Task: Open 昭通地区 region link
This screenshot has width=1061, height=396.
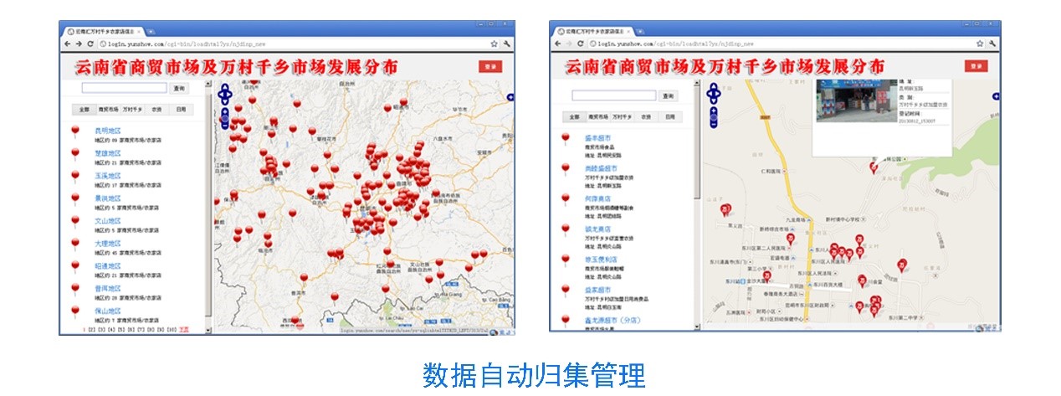Action: (108, 266)
